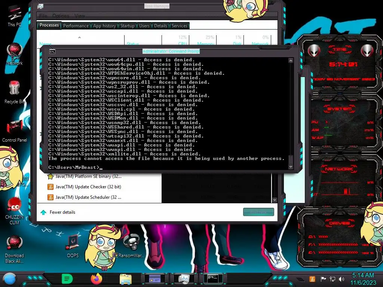Open the volume speaker tray icon
383x287 pixels.
point(341,279)
